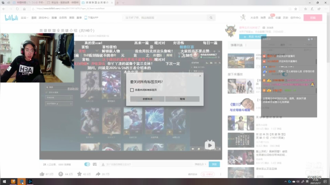The height and width of the screenshot is (185, 330).
Task: Open a new tab with plus button
Action: (117, 3)
